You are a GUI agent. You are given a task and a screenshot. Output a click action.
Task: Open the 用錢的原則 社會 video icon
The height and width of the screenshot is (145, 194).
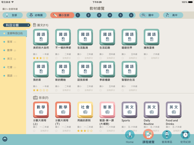coord(85,110)
